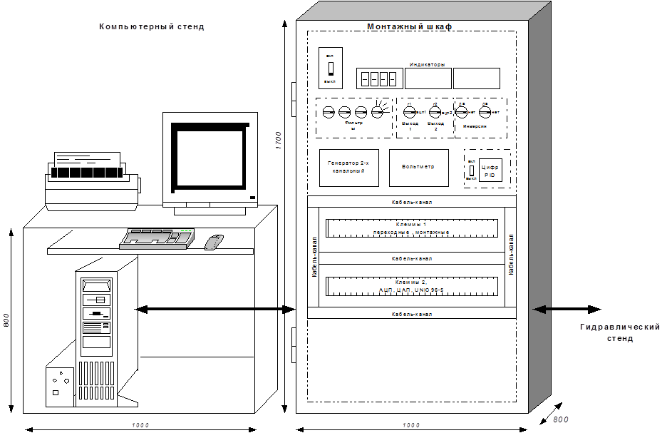The width and height of the screenshot is (667, 438).
Task: Click the first Инверсия selector knob
Action: [x=462, y=112]
